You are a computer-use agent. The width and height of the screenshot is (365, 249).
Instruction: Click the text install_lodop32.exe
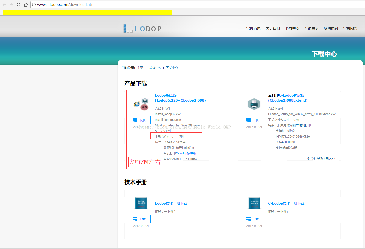(x=168, y=114)
